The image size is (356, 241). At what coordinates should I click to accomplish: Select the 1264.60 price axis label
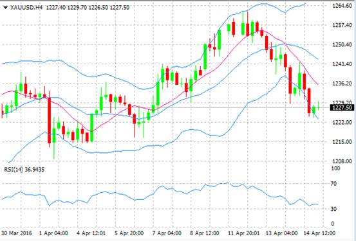[342, 6]
